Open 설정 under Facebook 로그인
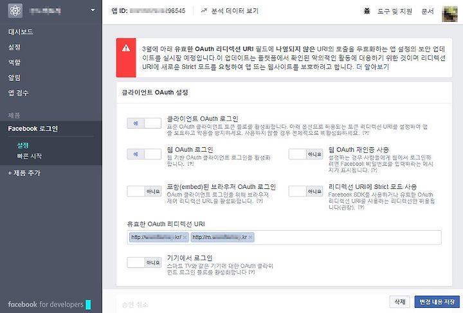This screenshot has width=463, height=313. 23,145
